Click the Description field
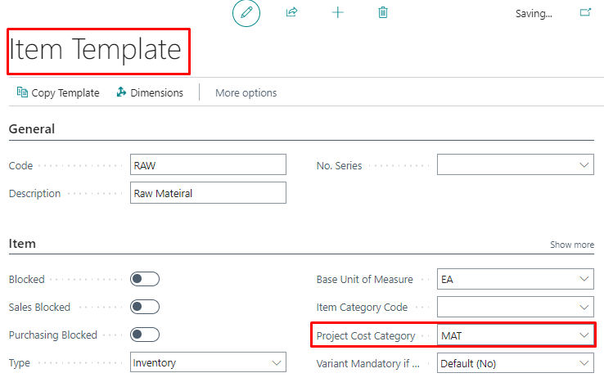The width and height of the screenshot is (604, 391). [x=208, y=193]
